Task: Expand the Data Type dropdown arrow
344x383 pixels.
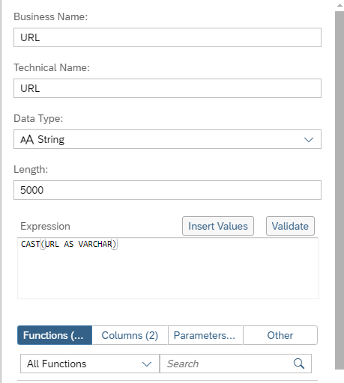Action: 309,140
